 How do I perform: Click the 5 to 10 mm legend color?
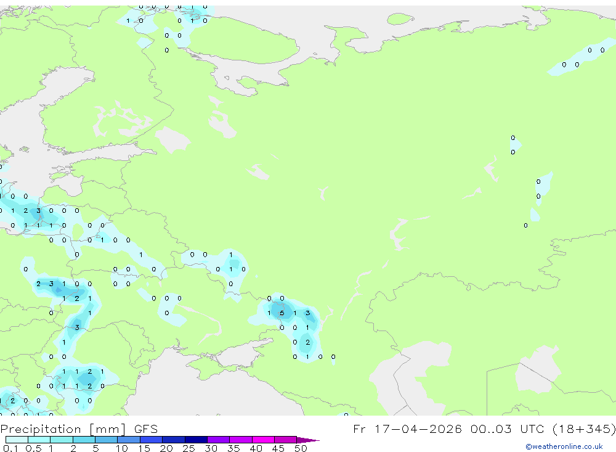107,440
